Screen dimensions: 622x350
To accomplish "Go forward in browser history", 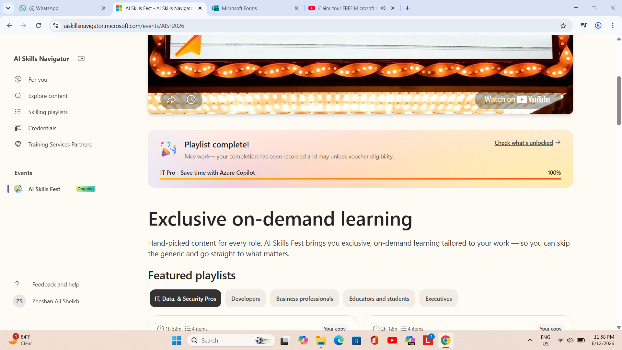I will 24,26.
